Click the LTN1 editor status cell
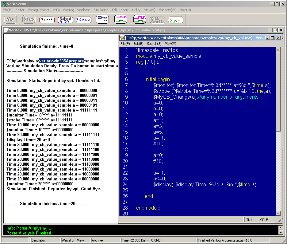 click(x=251, y=220)
